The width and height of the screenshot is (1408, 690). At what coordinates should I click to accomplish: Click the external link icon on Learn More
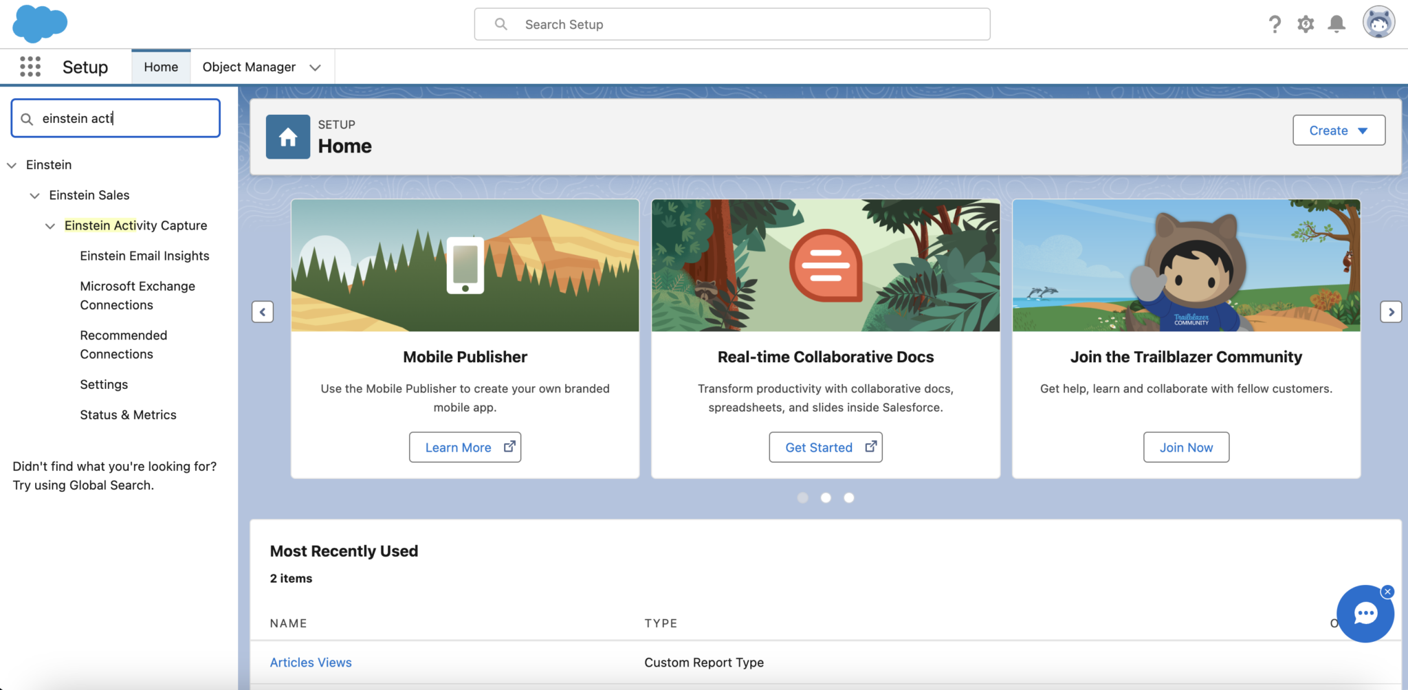pos(509,447)
